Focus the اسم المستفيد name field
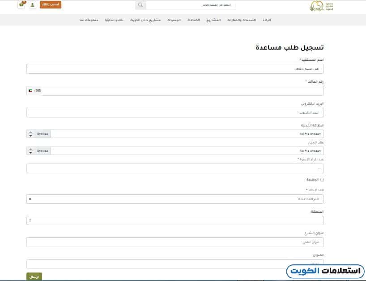366x281 pixels. (x=175, y=69)
